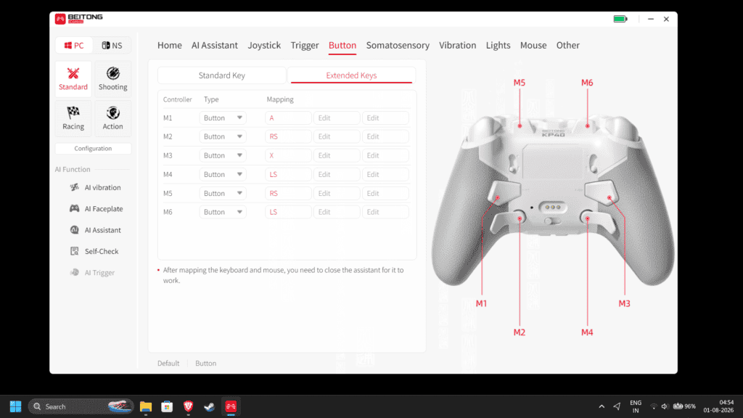Open the AI Trigger function
Image resolution: width=743 pixels, height=418 pixels.
pyautogui.click(x=93, y=273)
